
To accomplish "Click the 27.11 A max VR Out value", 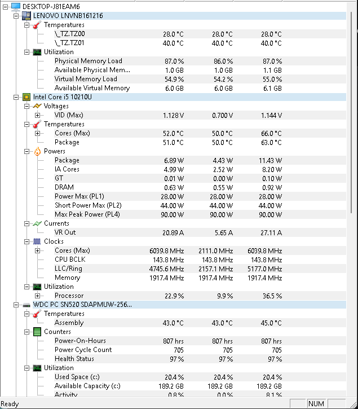I will [271, 232].
